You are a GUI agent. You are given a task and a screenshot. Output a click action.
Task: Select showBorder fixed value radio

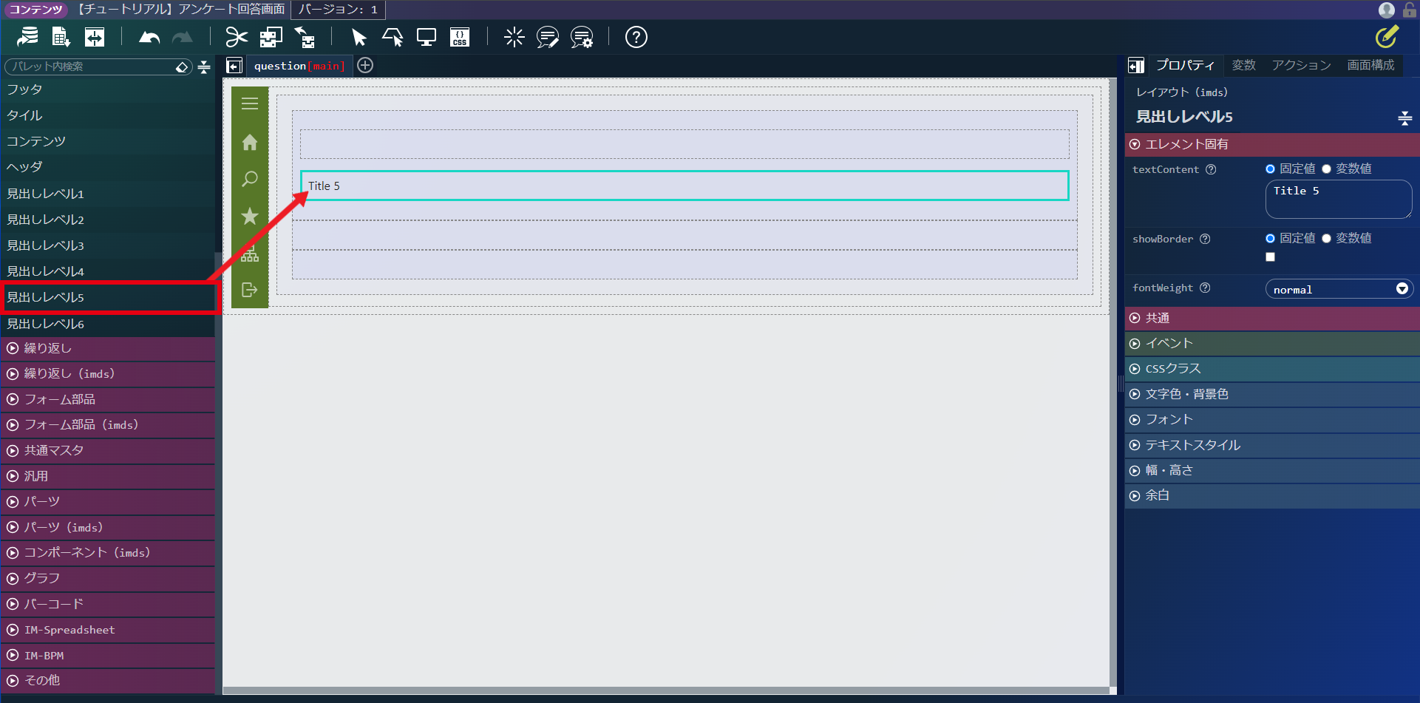1270,239
